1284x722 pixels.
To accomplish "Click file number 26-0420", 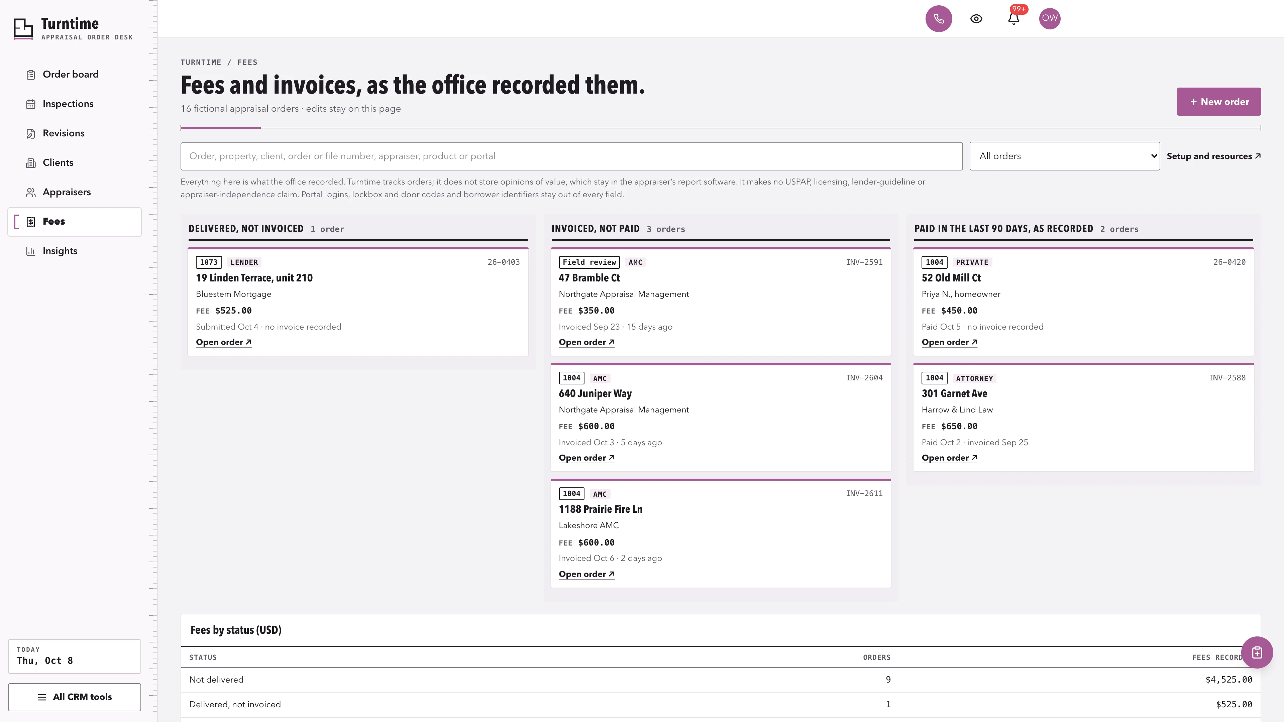I will pos(1229,262).
